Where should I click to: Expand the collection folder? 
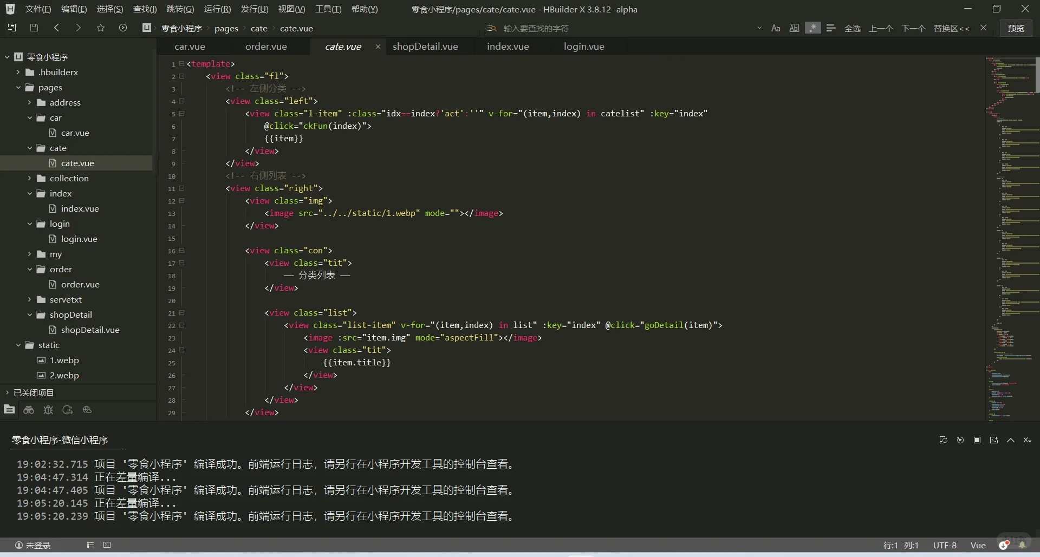click(x=29, y=178)
